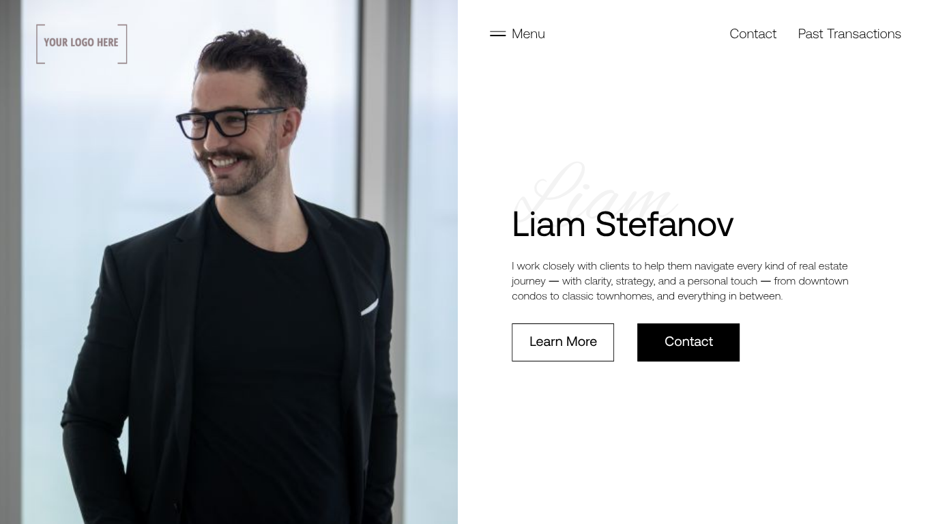Viewport: 932px width, 524px height.
Task: Click the black t-shirt in the portrait
Action: click(270, 355)
